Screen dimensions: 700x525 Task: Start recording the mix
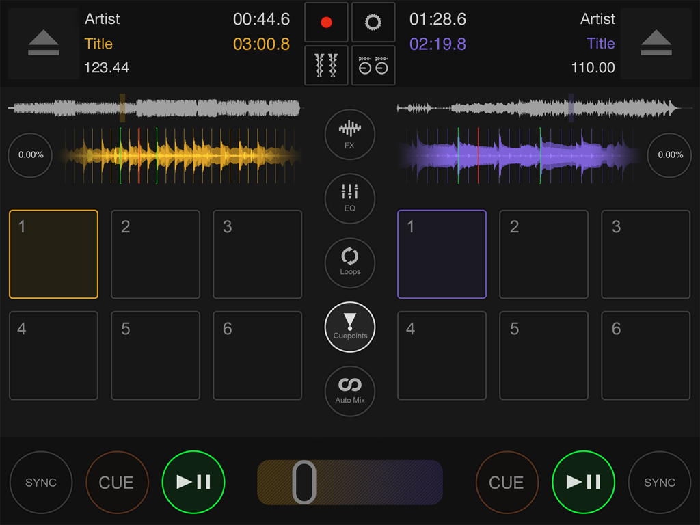(326, 22)
